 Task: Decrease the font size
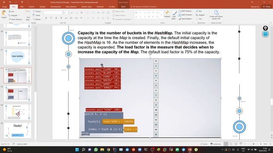77,13
